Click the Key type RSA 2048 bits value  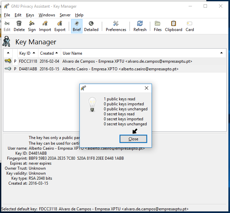40,178
